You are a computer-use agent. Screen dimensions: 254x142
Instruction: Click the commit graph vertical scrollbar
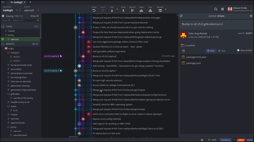tap(177, 16)
